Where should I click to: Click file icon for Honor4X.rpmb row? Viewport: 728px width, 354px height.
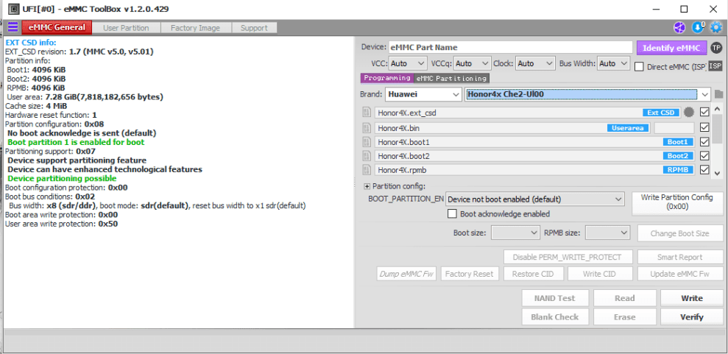point(367,170)
